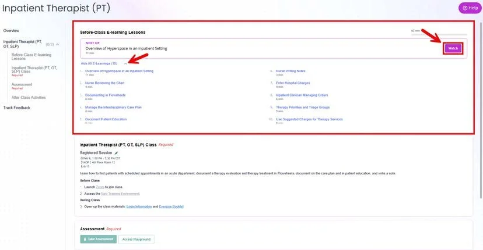The width and height of the screenshot is (483, 250).
Task: Open the Help button
Action: [x=470, y=8]
